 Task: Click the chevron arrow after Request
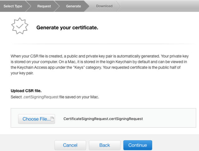click(x=57, y=6)
